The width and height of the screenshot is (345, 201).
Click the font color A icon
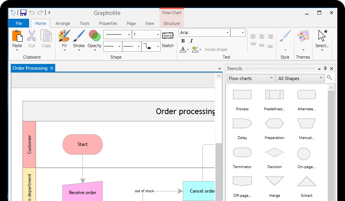point(183,49)
